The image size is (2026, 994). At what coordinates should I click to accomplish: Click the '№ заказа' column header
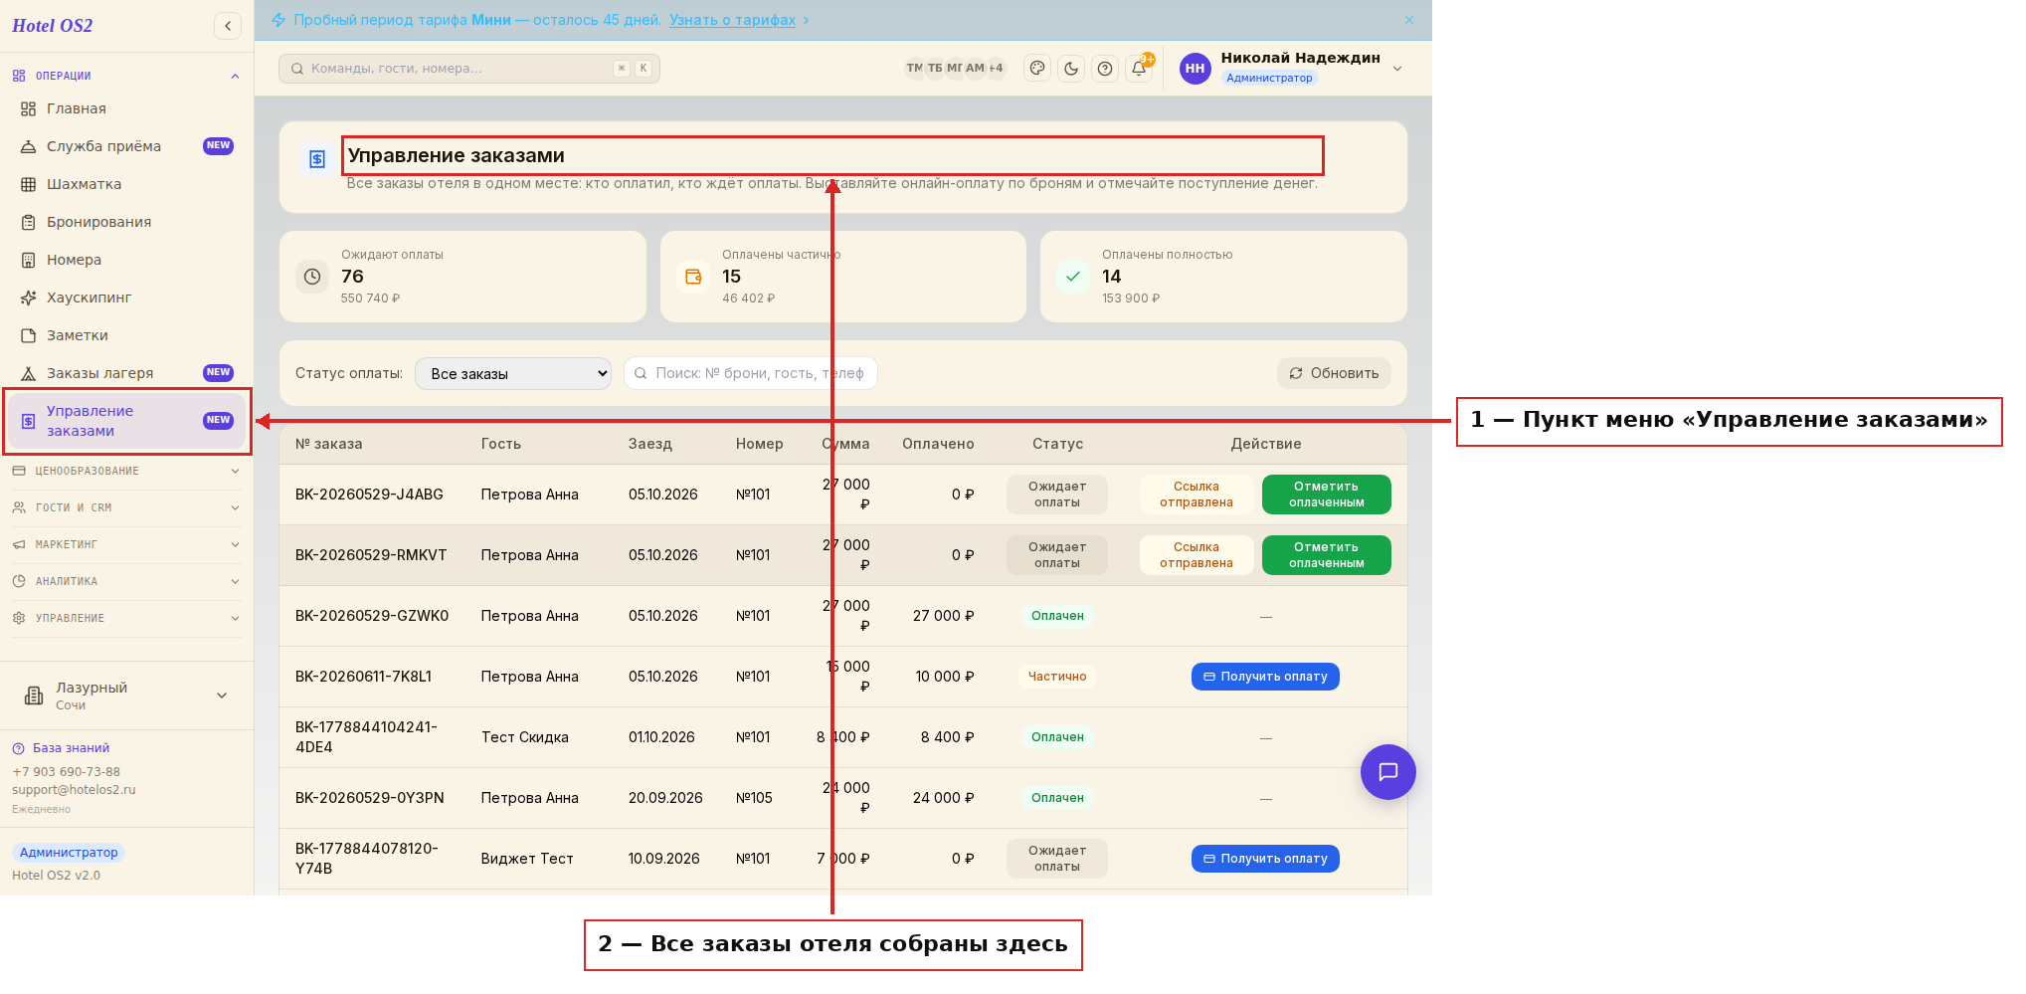tap(328, 444)
